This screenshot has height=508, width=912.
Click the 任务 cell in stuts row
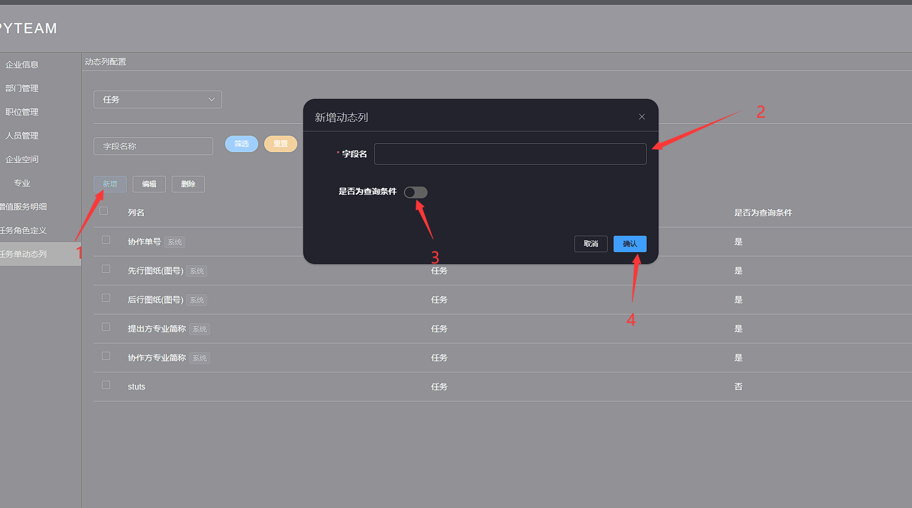[439, 387]
